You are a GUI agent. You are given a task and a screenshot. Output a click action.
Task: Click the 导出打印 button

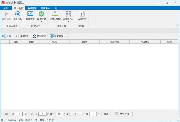tap(122, 114)
